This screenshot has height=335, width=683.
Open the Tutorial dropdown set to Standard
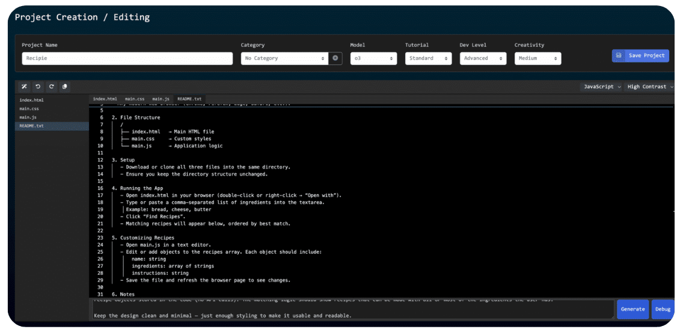click(428, 58)
